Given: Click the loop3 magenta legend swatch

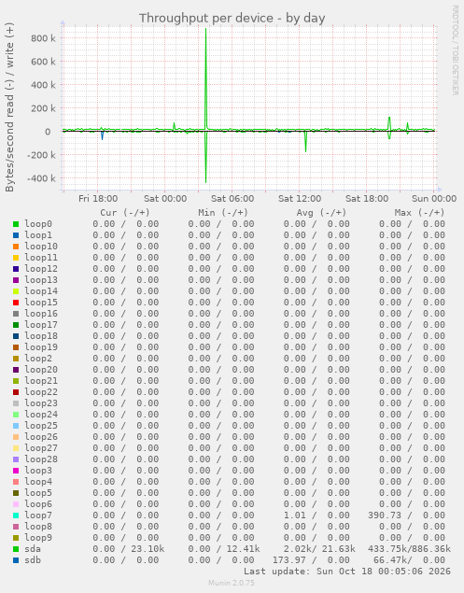Looking at the screenshot, I should pyautogui.click(x=16, y=471).
